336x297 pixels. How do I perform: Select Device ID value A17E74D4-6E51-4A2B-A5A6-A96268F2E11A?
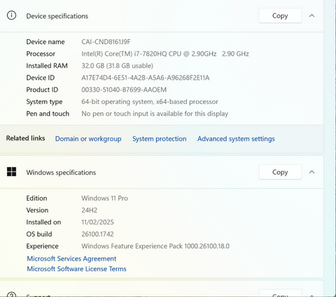click(146, 78)
